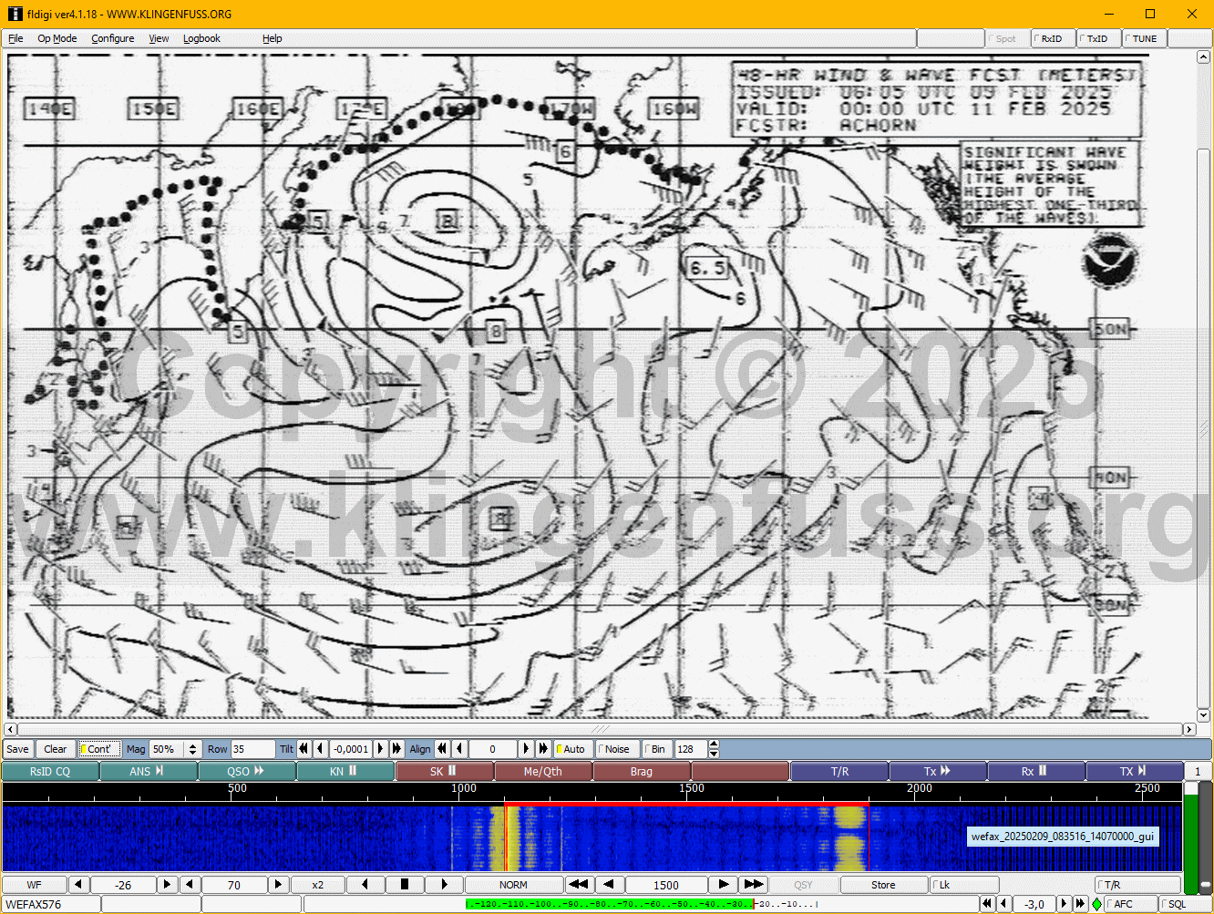Toggle the TUNE button
Viewport: 1214px width, 914px height.
[x=1144, y=38]
